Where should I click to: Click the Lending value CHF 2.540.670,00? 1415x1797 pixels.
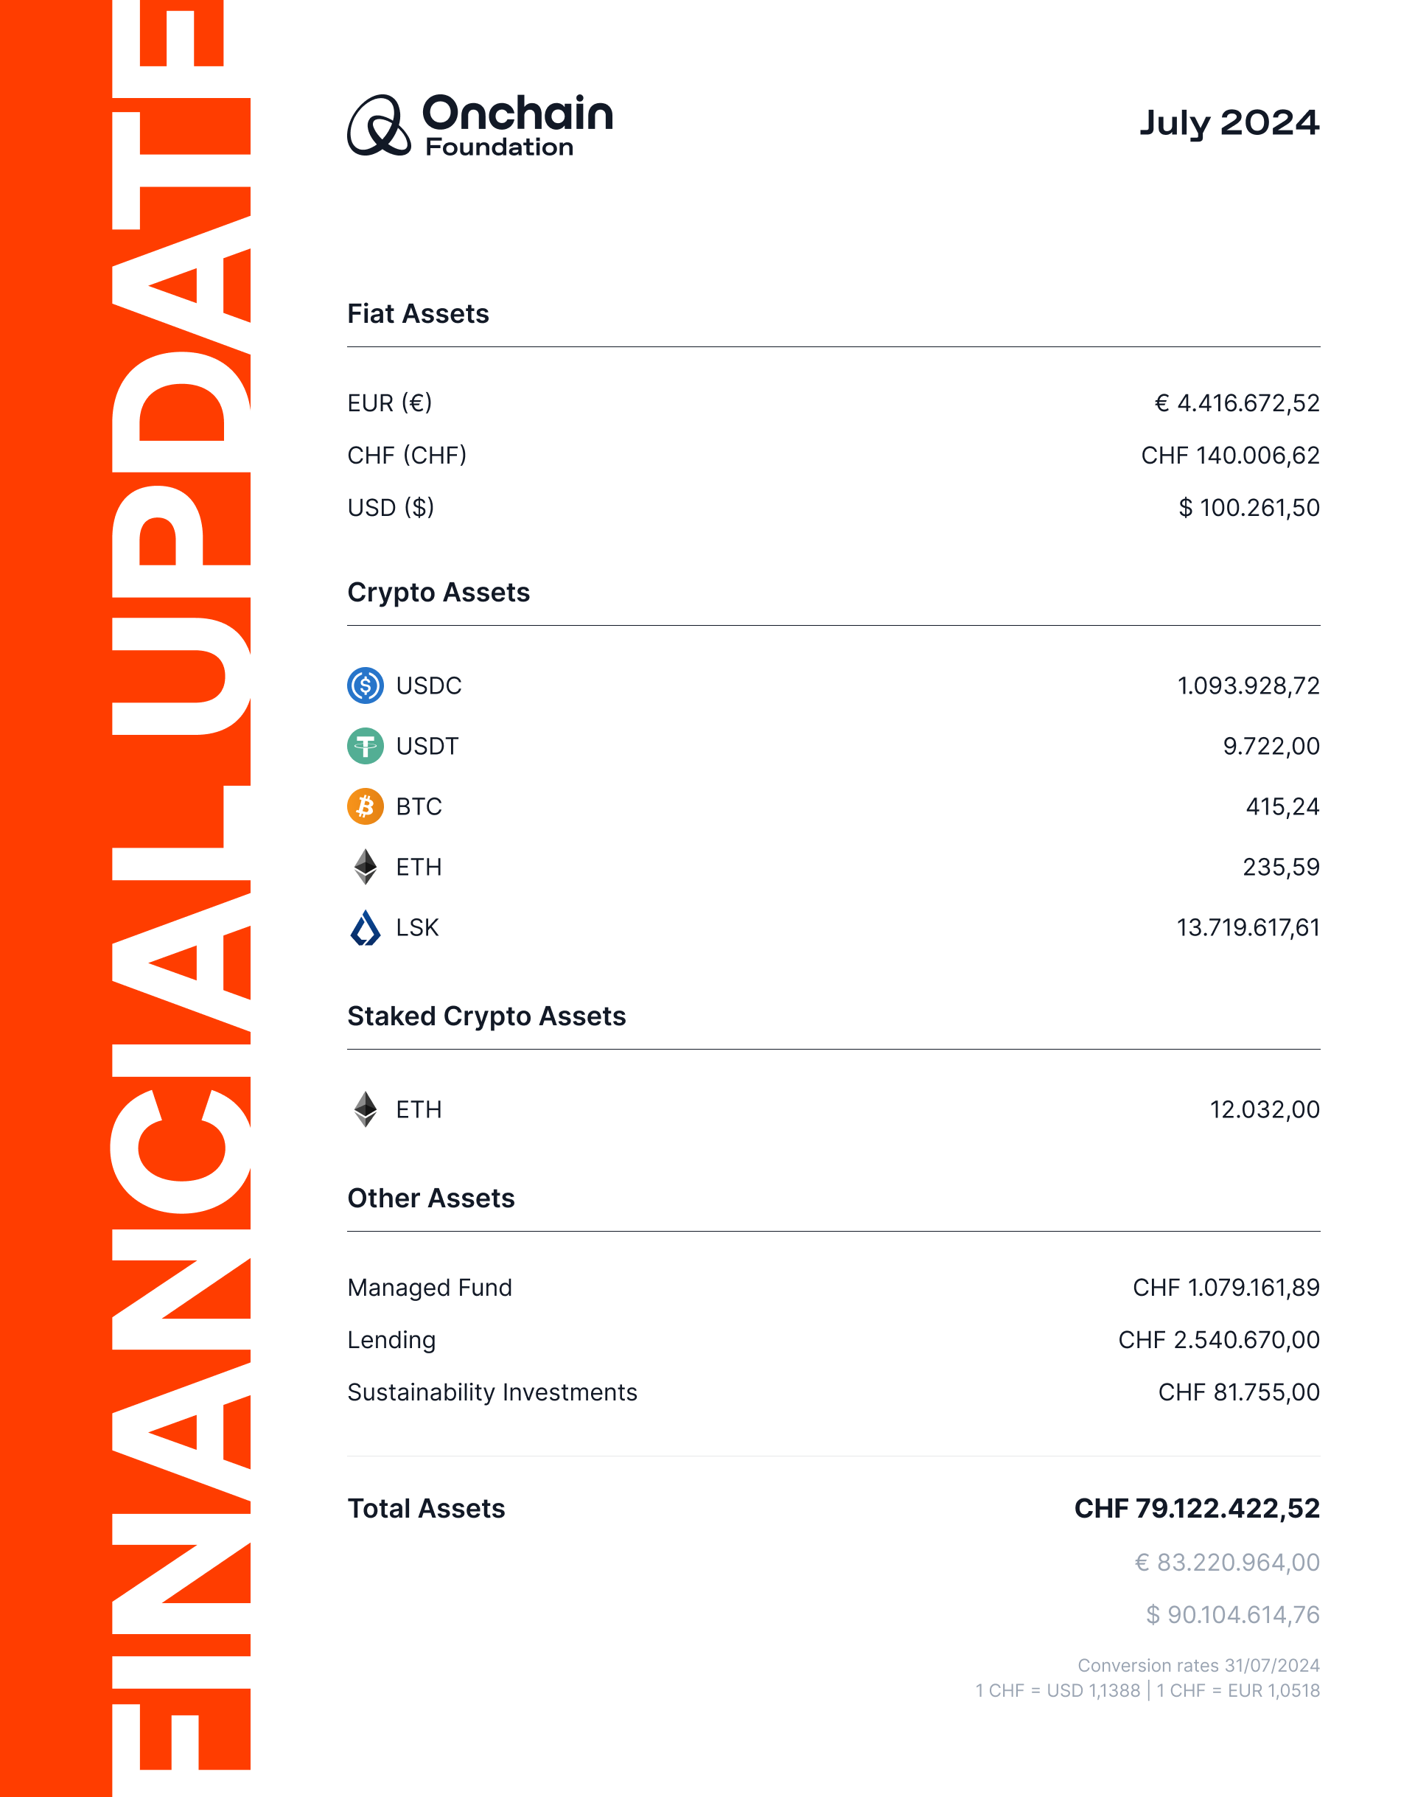[x=1219, y=1340]
